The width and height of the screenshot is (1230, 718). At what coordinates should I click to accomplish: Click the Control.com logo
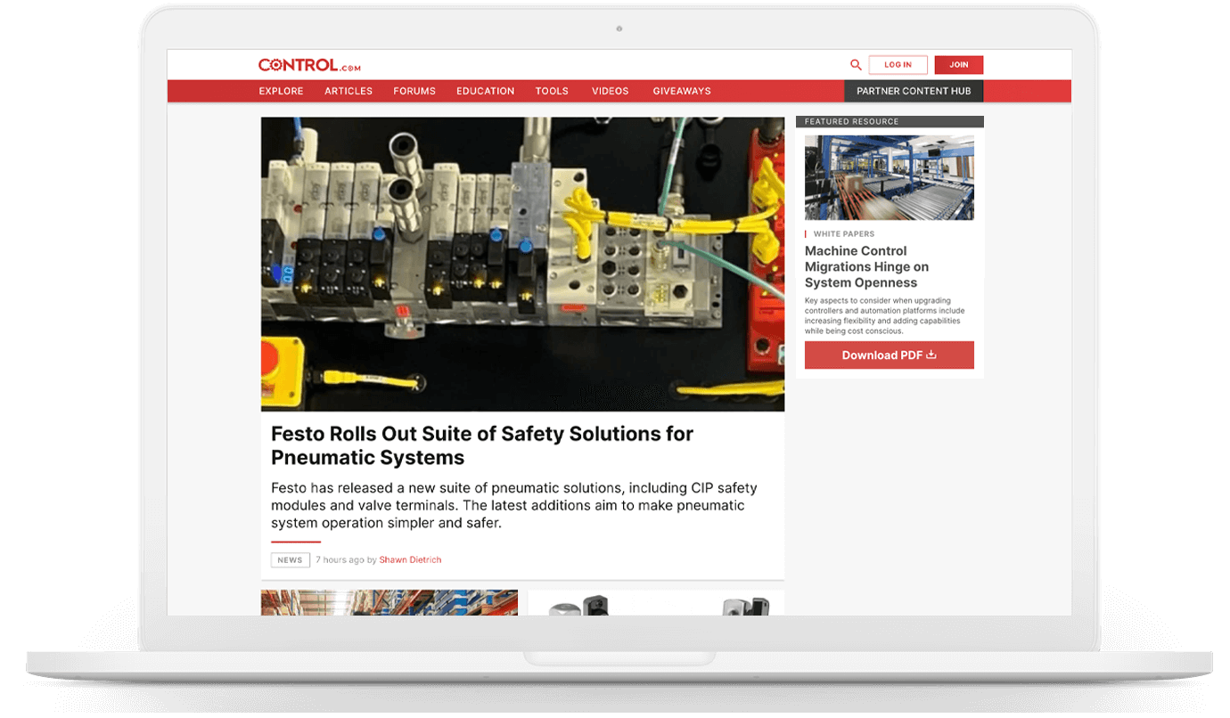coord(308,65)
